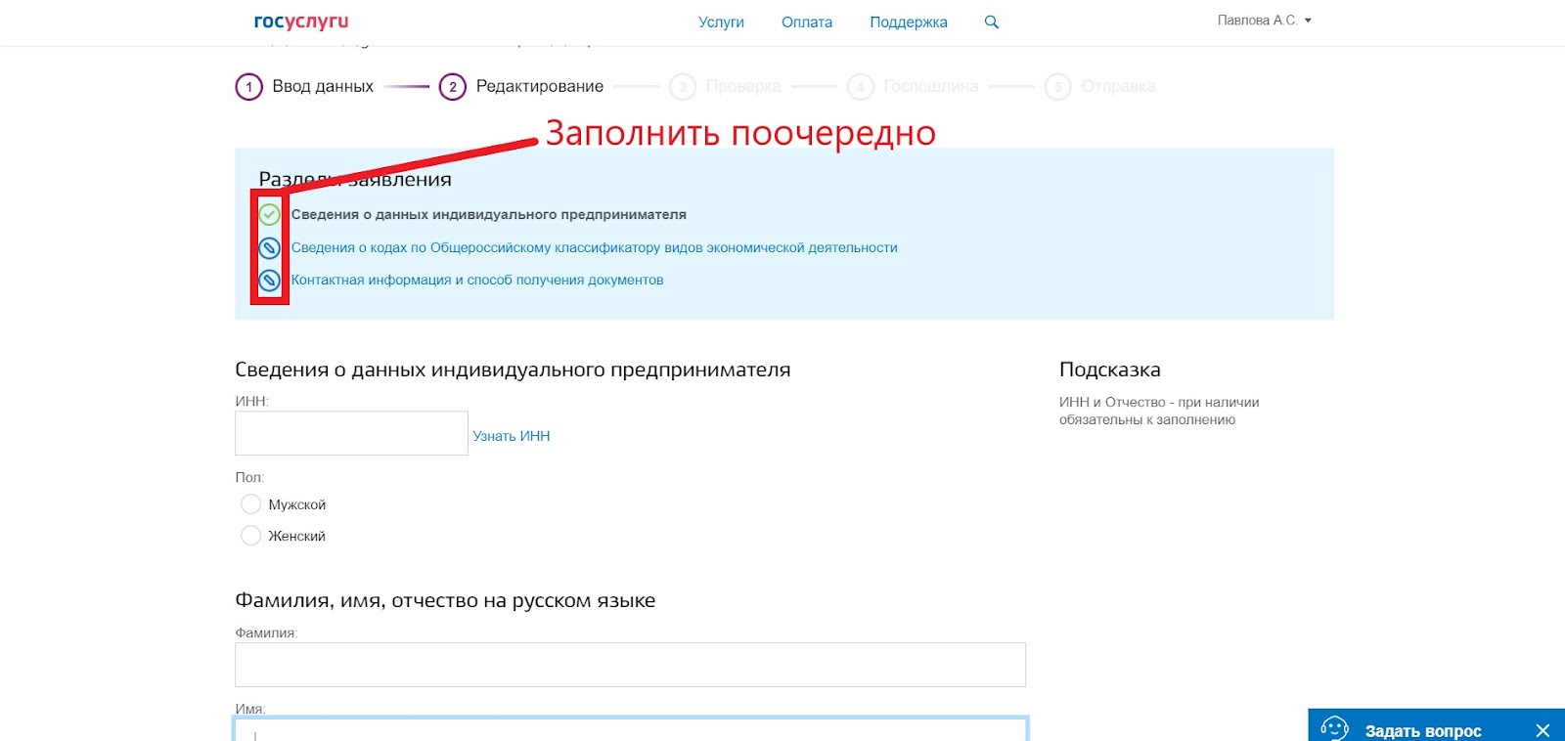Image resolution: width=1565 pixels, height=741 pixels.
Task: Click into the ИНН input field
Action: click(x=351, y=433)
